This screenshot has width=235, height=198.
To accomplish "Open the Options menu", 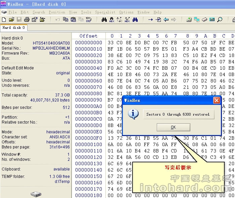I will 126,12.
